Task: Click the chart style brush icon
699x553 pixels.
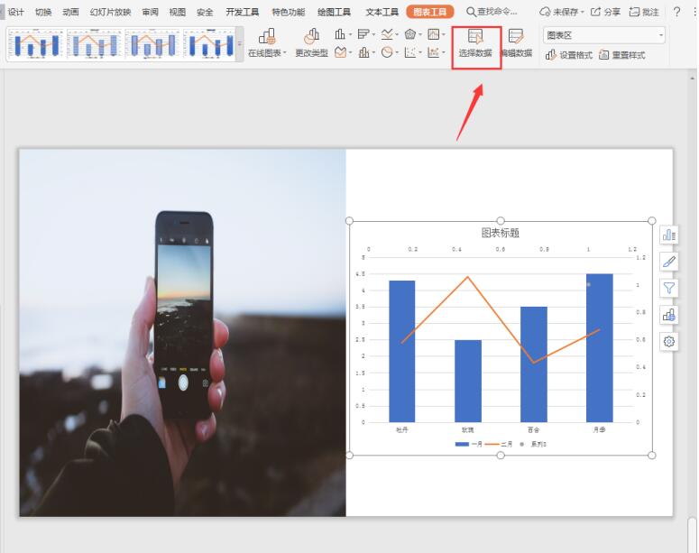Action: coord(668,262)
